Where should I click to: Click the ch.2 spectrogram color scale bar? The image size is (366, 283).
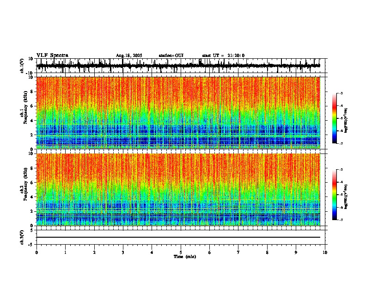click(335, 195)
